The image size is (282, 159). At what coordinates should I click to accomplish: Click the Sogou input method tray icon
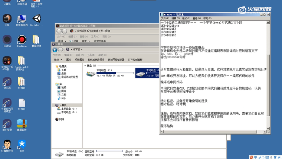[x=251, y=157]
